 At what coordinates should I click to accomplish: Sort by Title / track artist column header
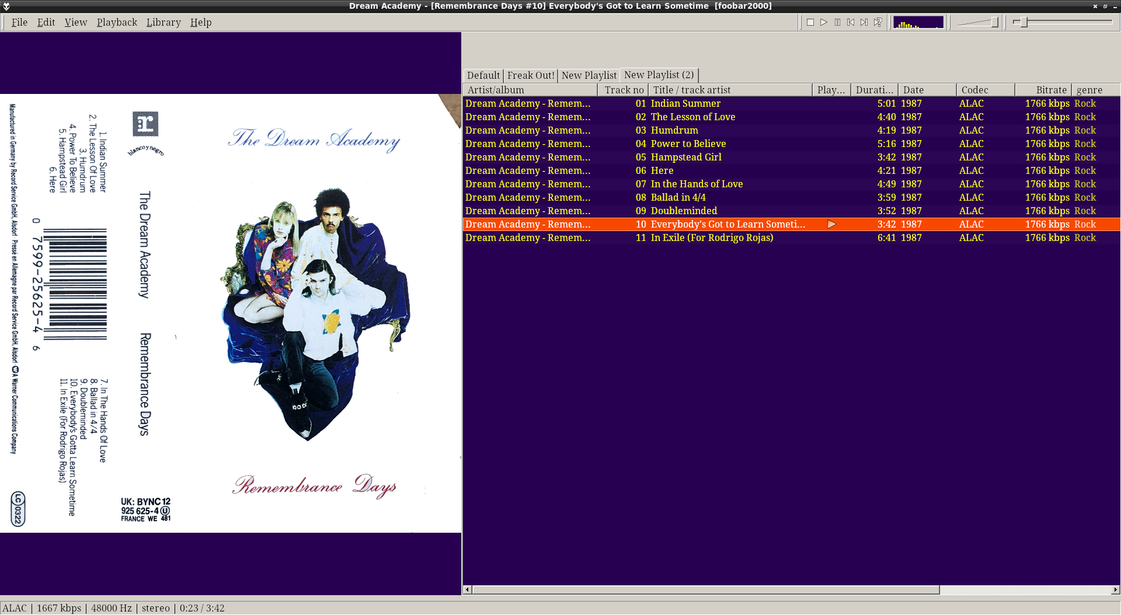[x=730, y=90]
